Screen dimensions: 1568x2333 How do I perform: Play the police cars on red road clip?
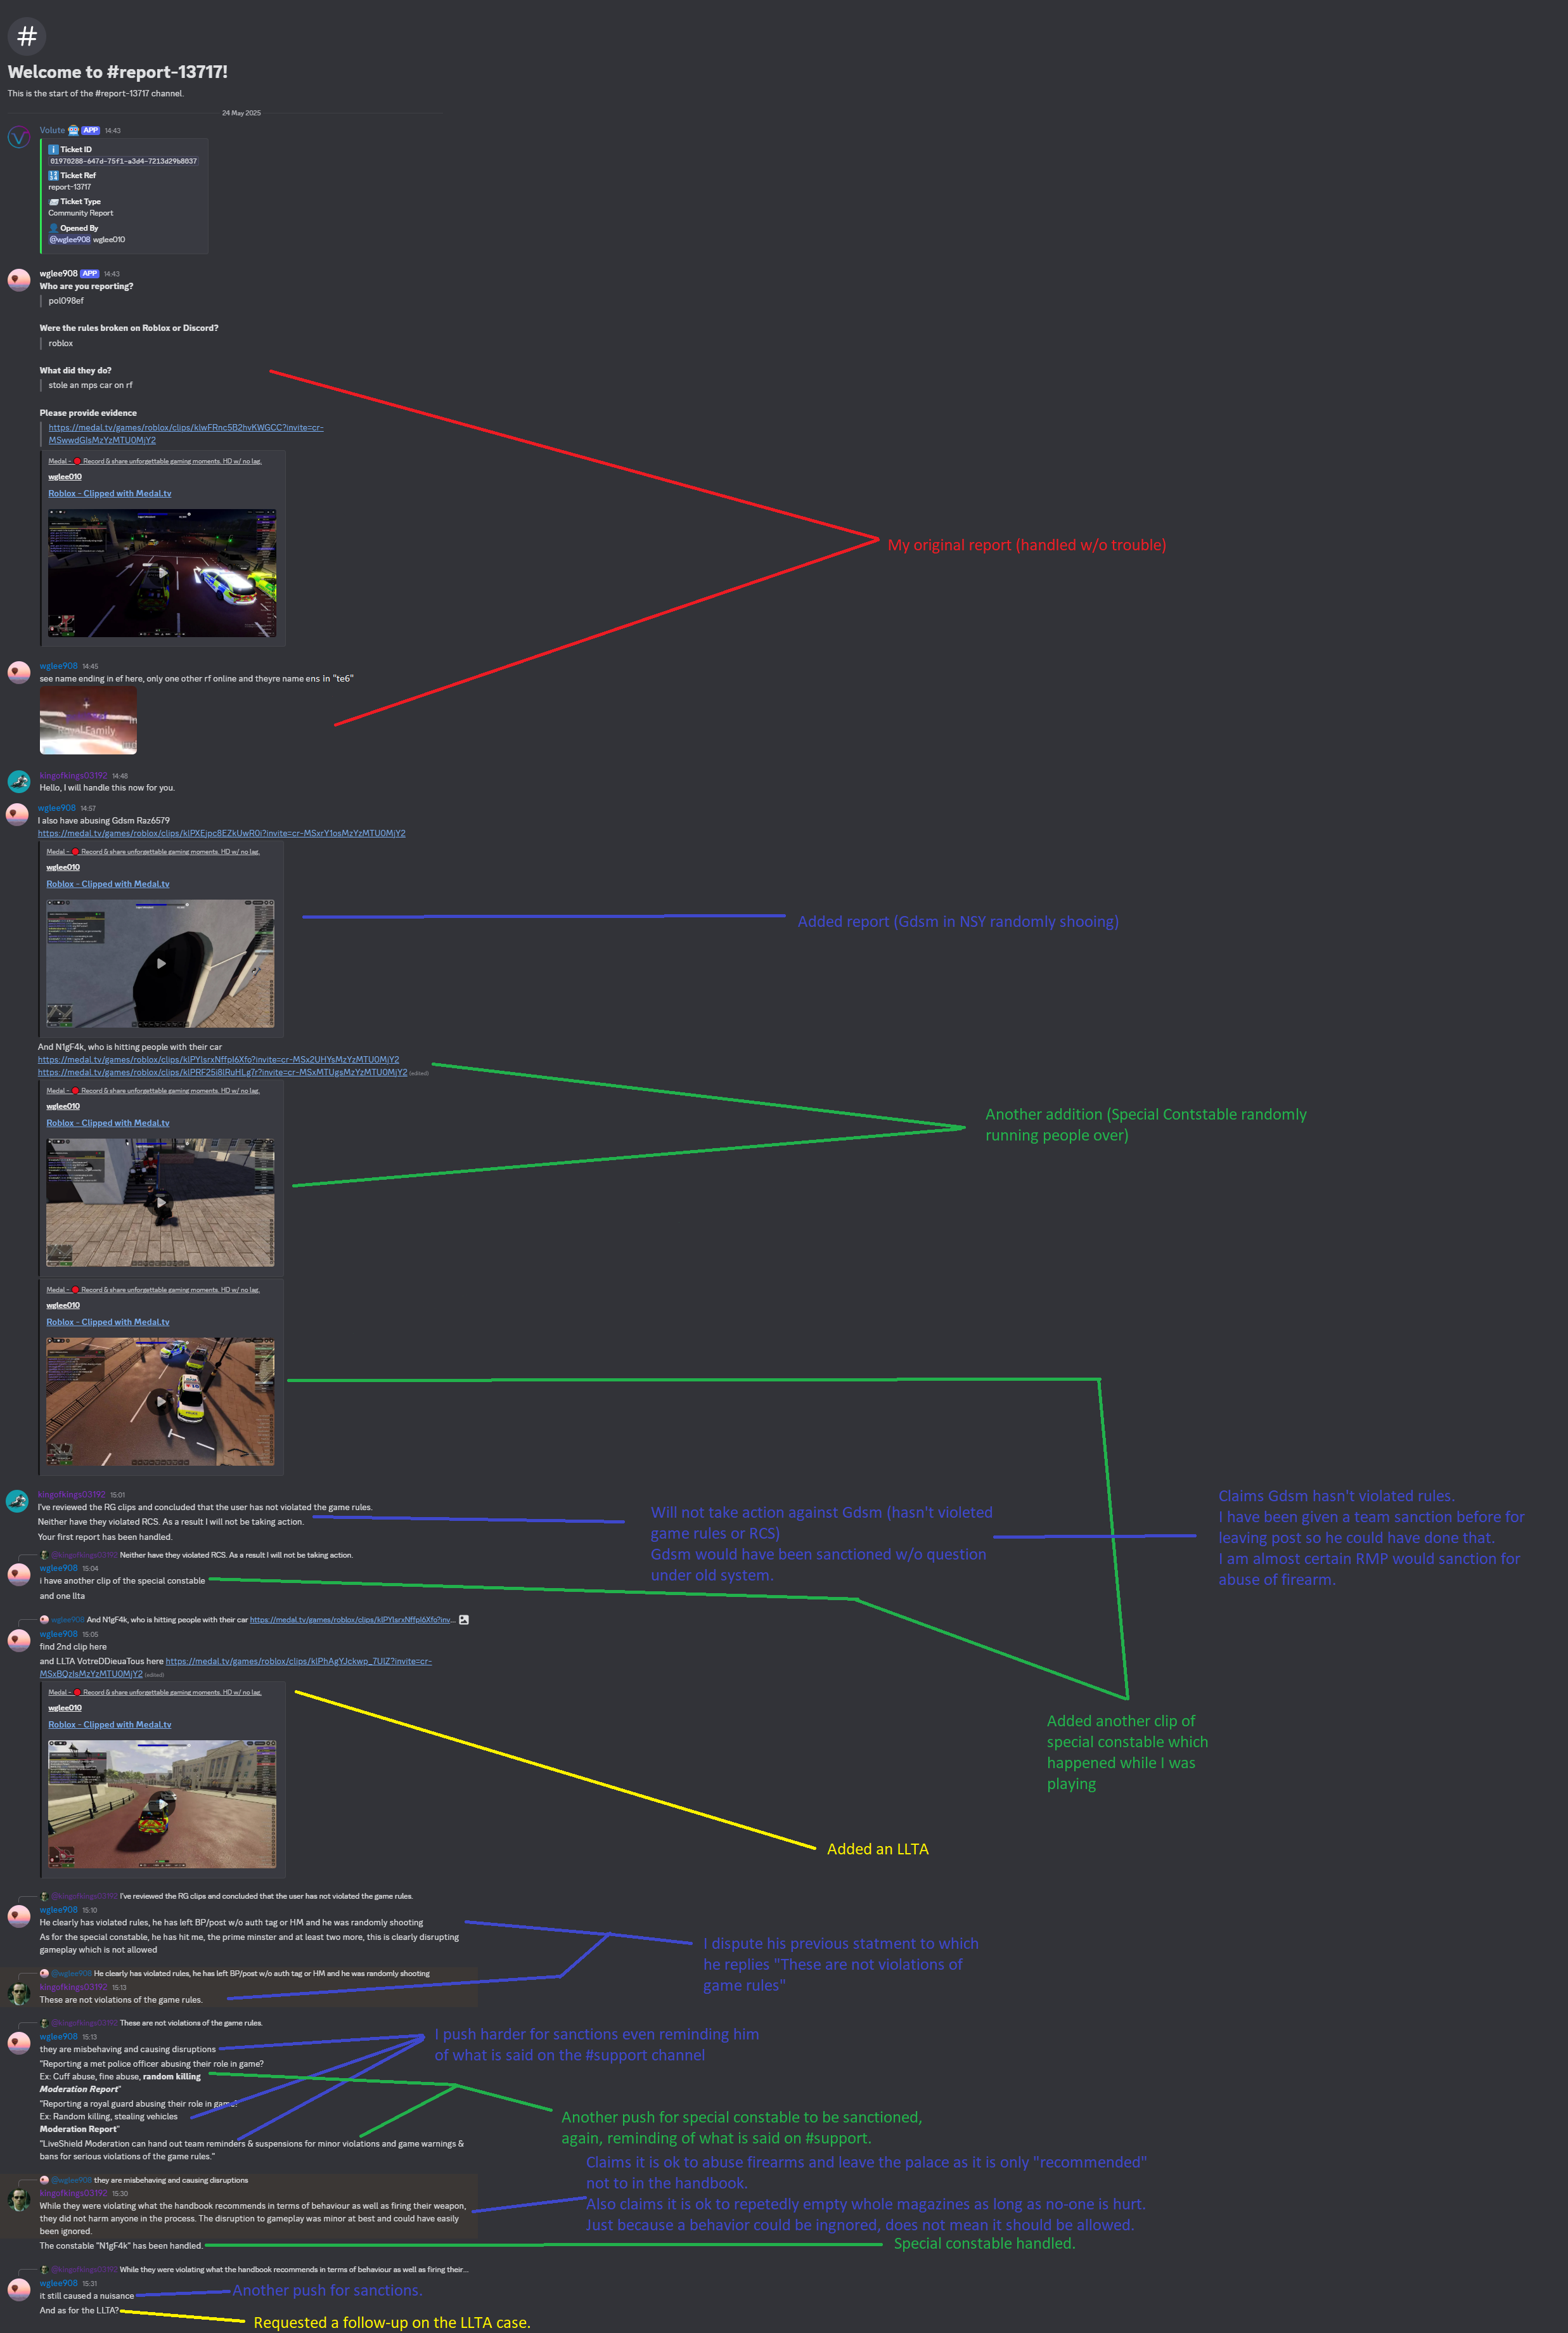160,1401
